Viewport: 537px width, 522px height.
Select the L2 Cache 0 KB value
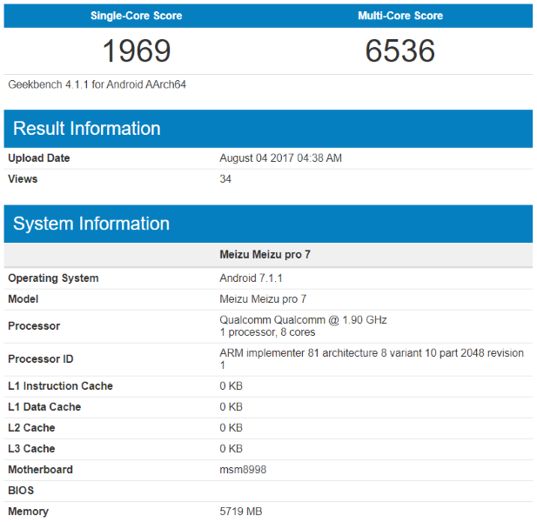232,428
